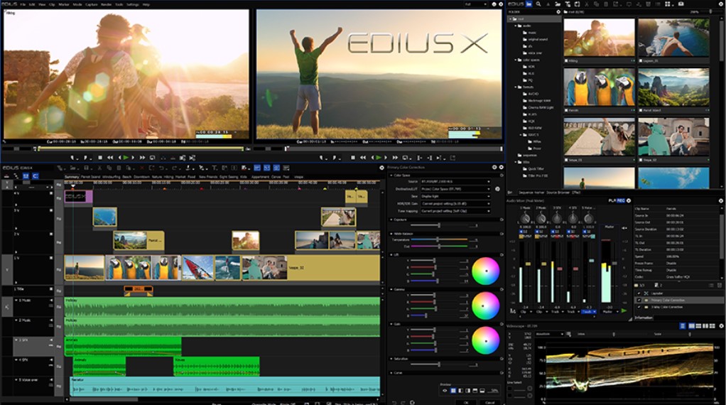Screen dimensions: 726x405
Task: Collapse the Color Space section in color correction
Action: click(x=391, y=175)
